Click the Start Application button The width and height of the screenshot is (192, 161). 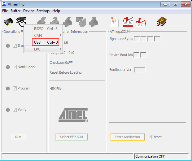pyautogui.click(x=128, y=137)
